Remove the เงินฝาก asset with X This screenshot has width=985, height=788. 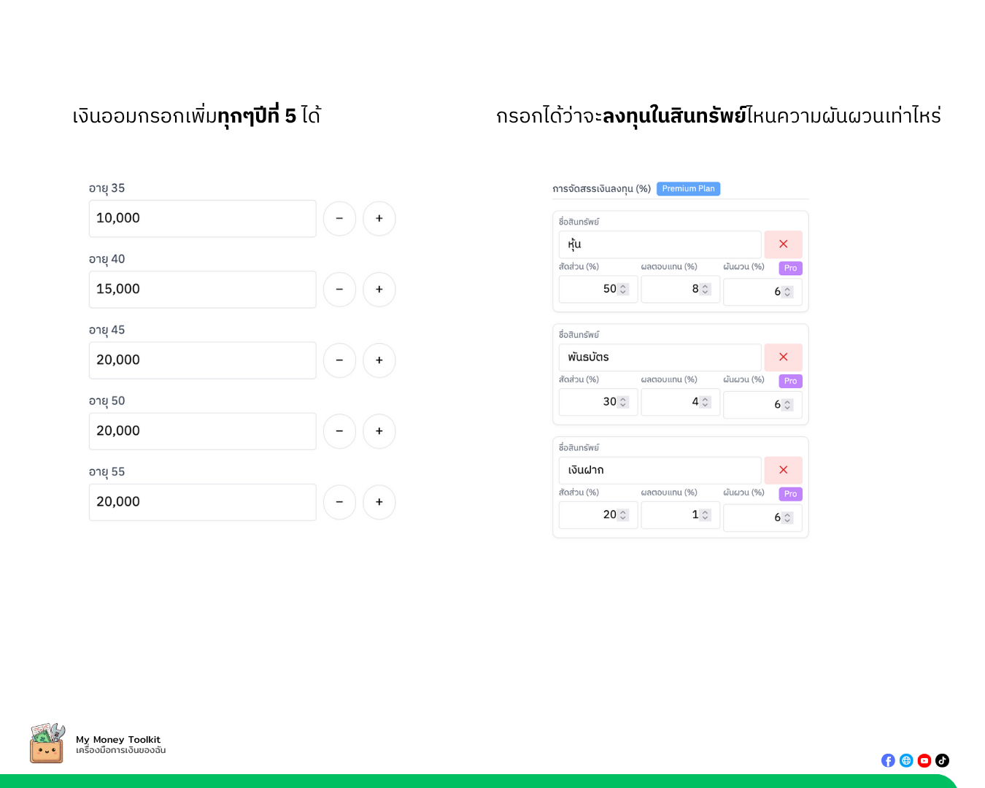(x=783, y=471)
